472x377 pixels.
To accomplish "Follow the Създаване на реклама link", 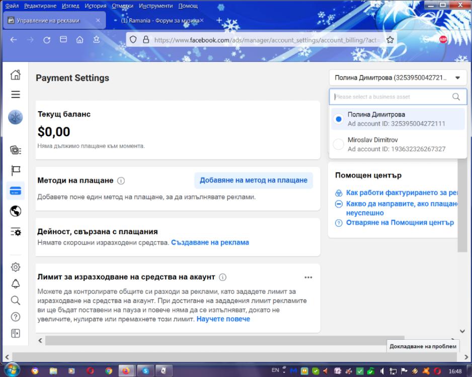I will click(x=210, y=242).
